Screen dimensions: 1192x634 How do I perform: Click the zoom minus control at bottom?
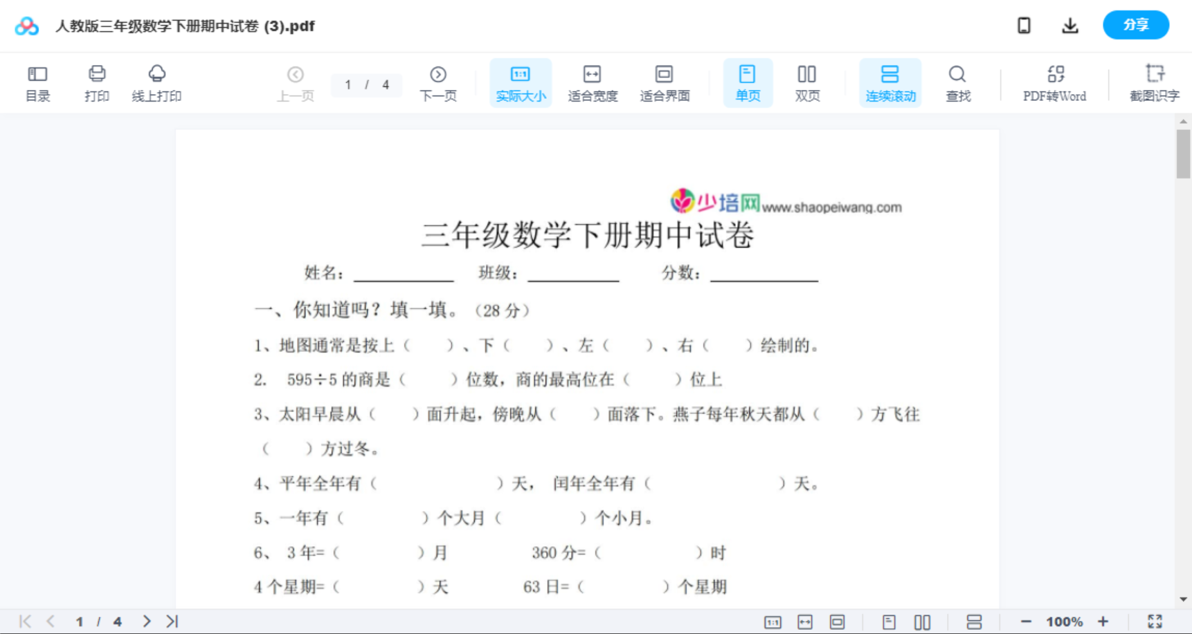point(1028,620)
